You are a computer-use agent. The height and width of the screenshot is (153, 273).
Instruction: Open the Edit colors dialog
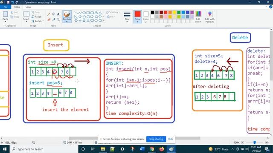pyautogui.click(x=198, y=17)
